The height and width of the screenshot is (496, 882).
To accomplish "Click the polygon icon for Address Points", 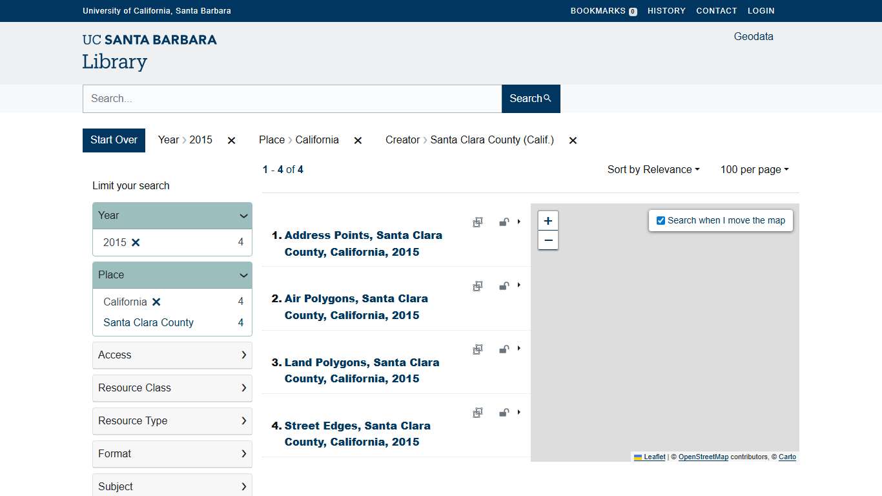I will click(478, 222).
